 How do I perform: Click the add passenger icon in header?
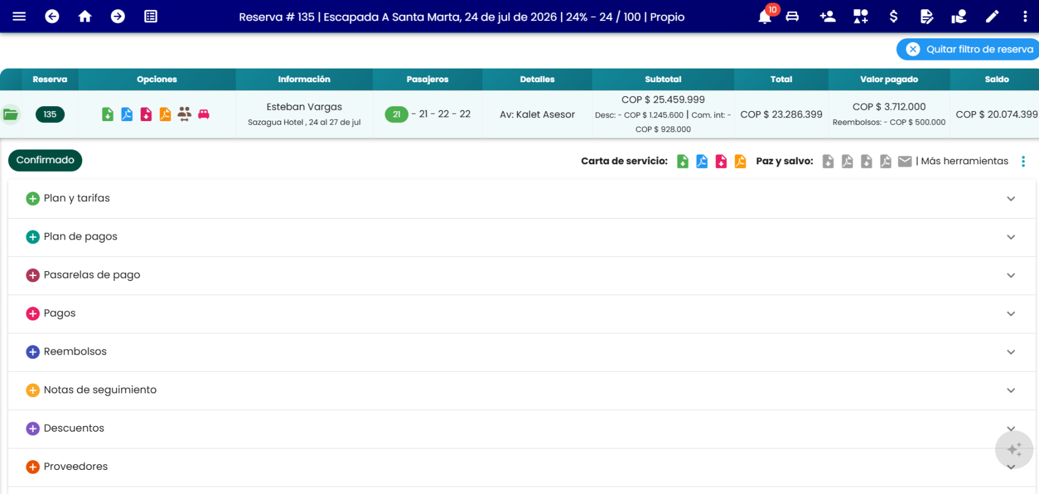pos(827,17)
